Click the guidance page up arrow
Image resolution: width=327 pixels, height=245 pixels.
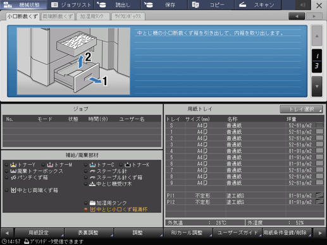pyautogui.click(x=317, y=36)
